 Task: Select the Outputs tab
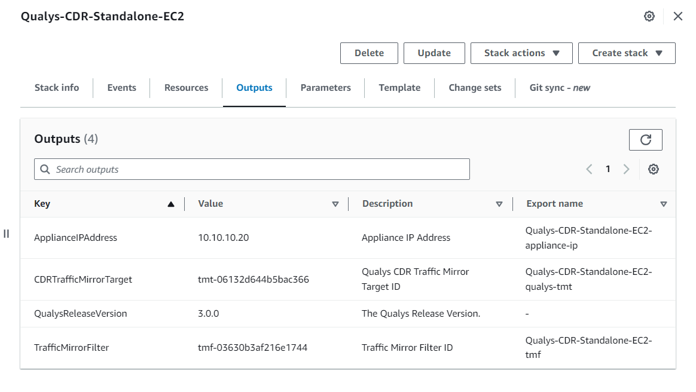coord(254,88)
